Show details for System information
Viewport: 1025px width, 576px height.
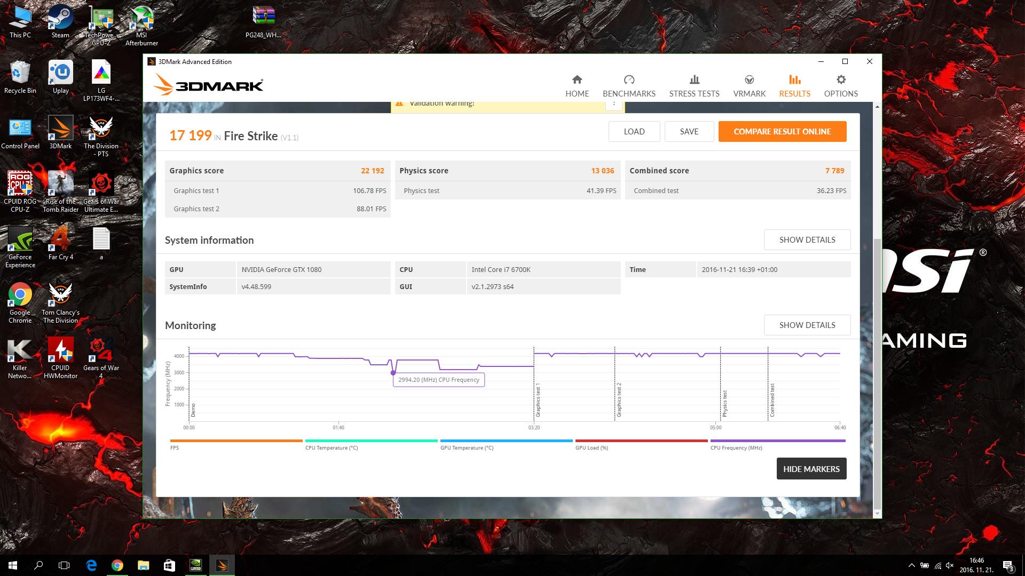[x=807, y=239]
